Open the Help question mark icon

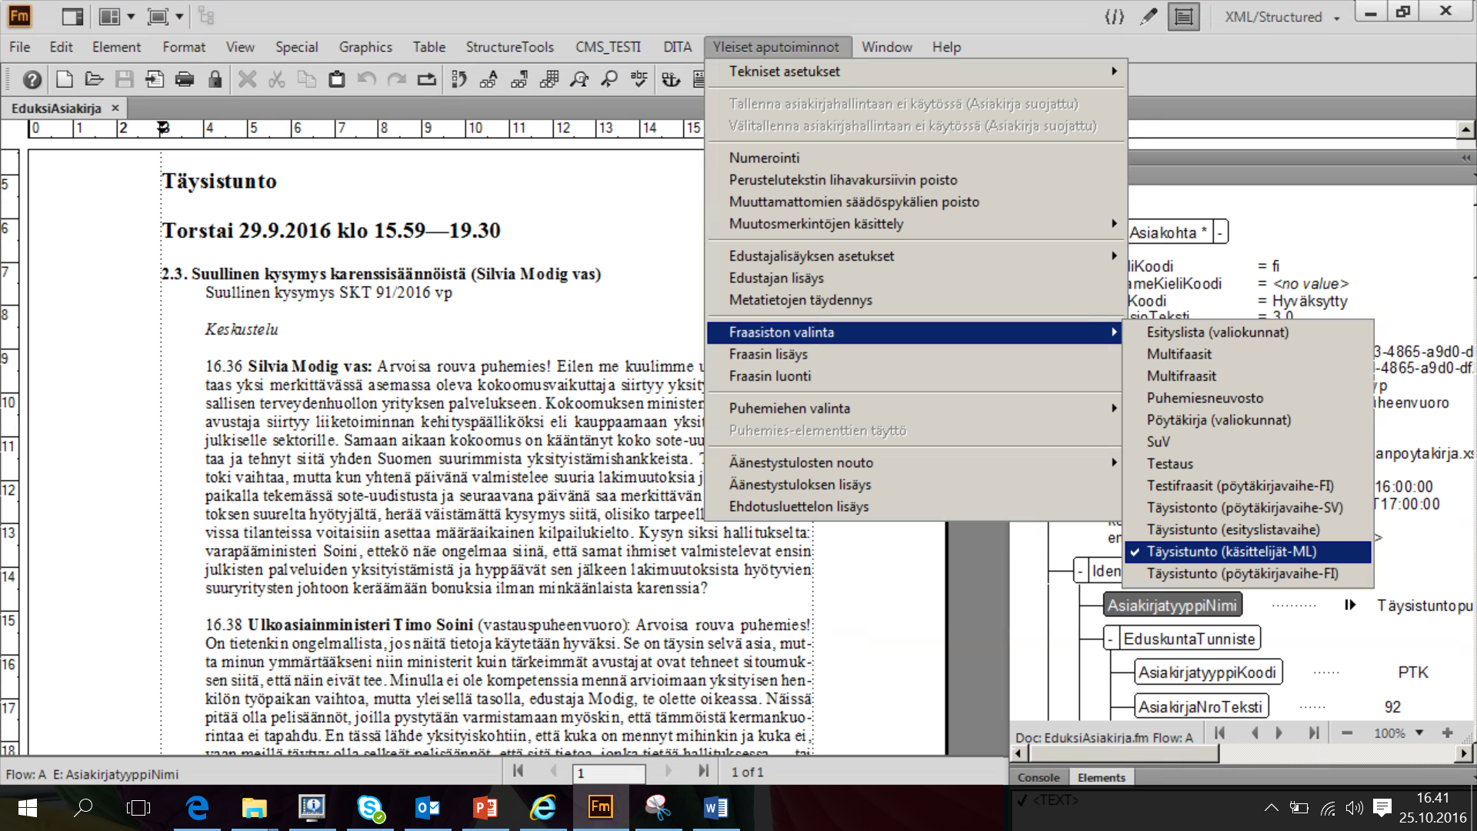pos(32,79)
